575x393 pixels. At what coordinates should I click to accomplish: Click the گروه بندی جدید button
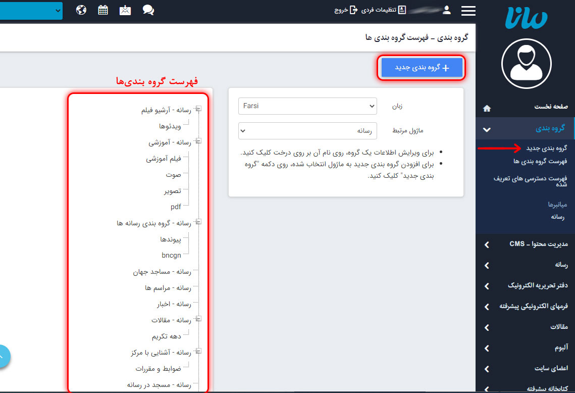422,67
